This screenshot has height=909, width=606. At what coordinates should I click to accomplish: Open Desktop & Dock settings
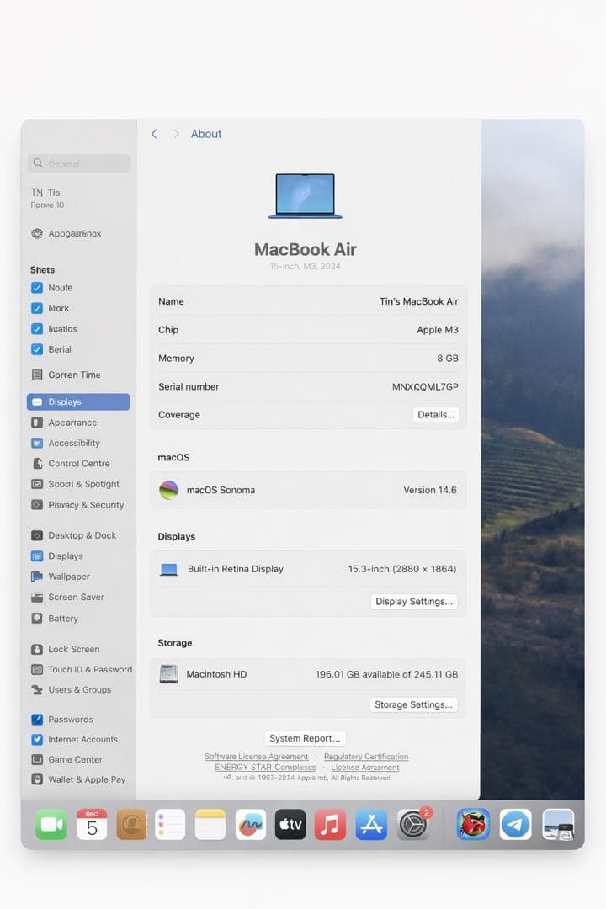tap(82, 535)
